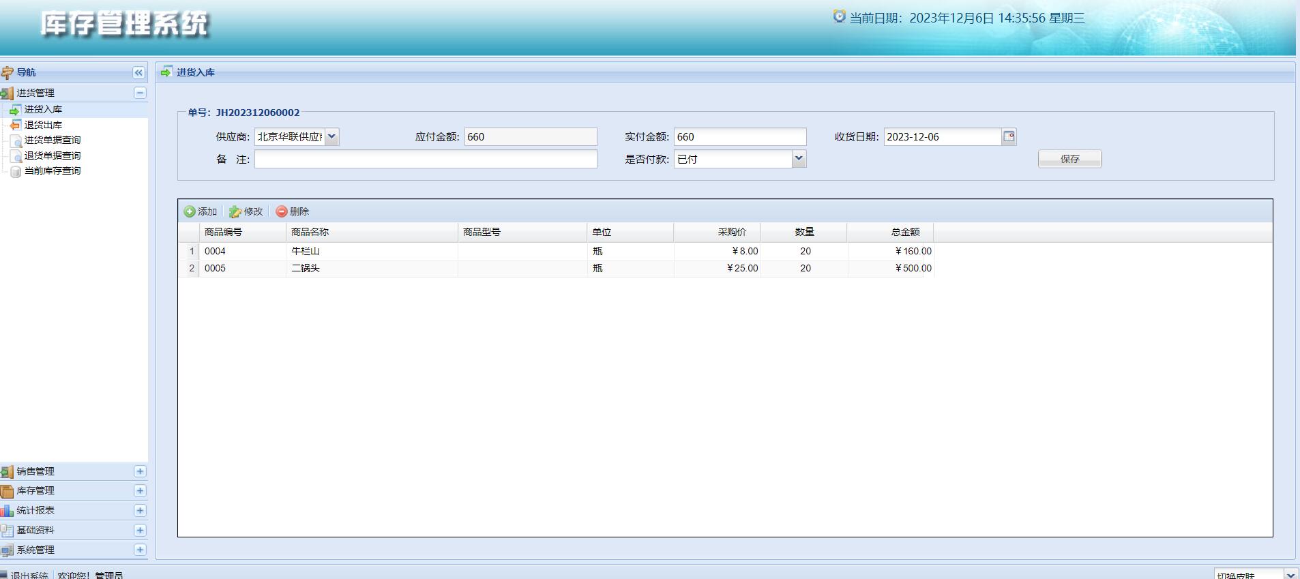
Task: Click the ¥160.00 total amount cell
Action: (x=890, y=251)
